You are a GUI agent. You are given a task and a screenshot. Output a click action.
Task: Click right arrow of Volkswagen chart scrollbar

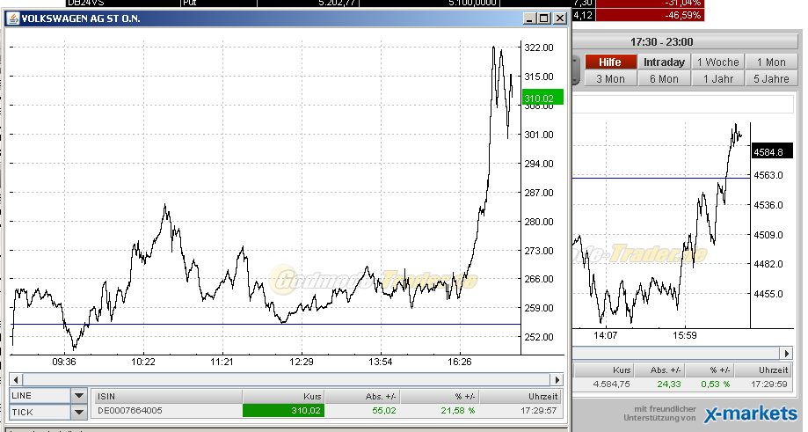point(557,380)
